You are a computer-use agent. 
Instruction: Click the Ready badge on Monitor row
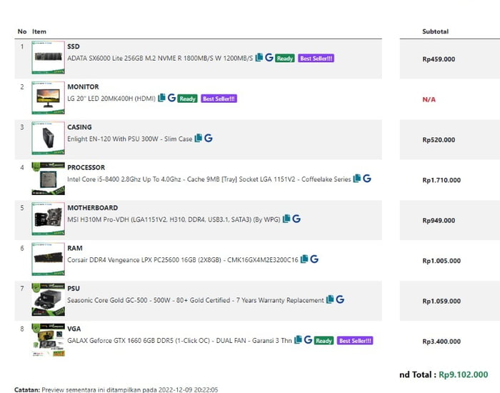[x=187, y=99]
